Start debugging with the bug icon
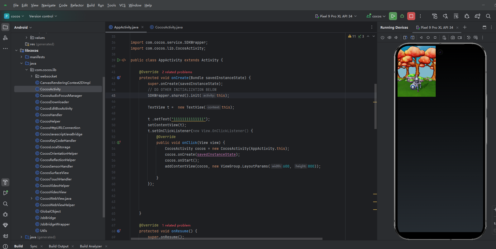Viewport: 496px width, 249px height. coord(402,16)
